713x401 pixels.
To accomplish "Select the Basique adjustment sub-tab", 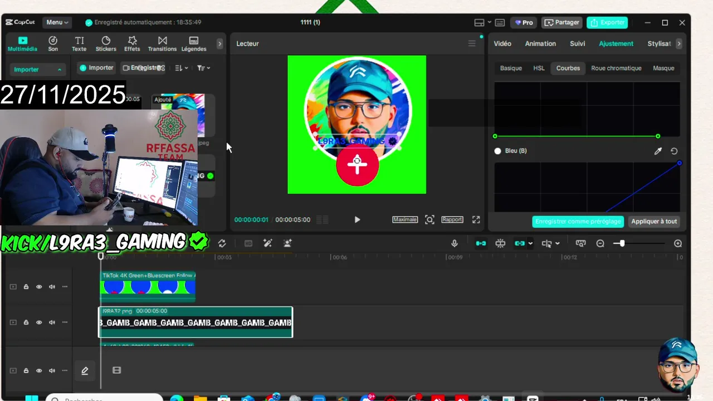I will coord(511,68).
